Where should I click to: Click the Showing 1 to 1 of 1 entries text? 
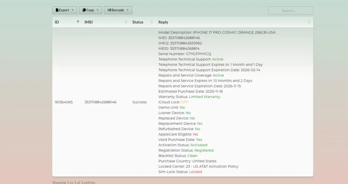[x=74, y=182]
